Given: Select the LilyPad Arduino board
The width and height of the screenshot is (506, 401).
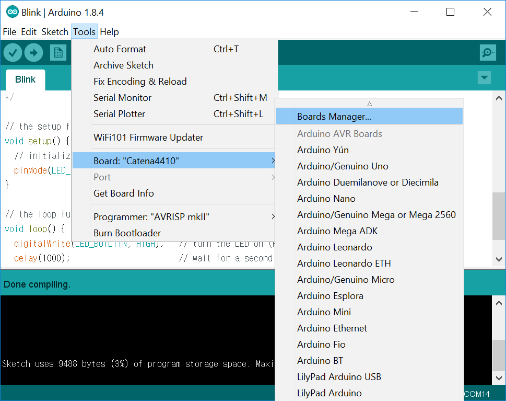Looking at the screenshot, I should click(369, 393).
